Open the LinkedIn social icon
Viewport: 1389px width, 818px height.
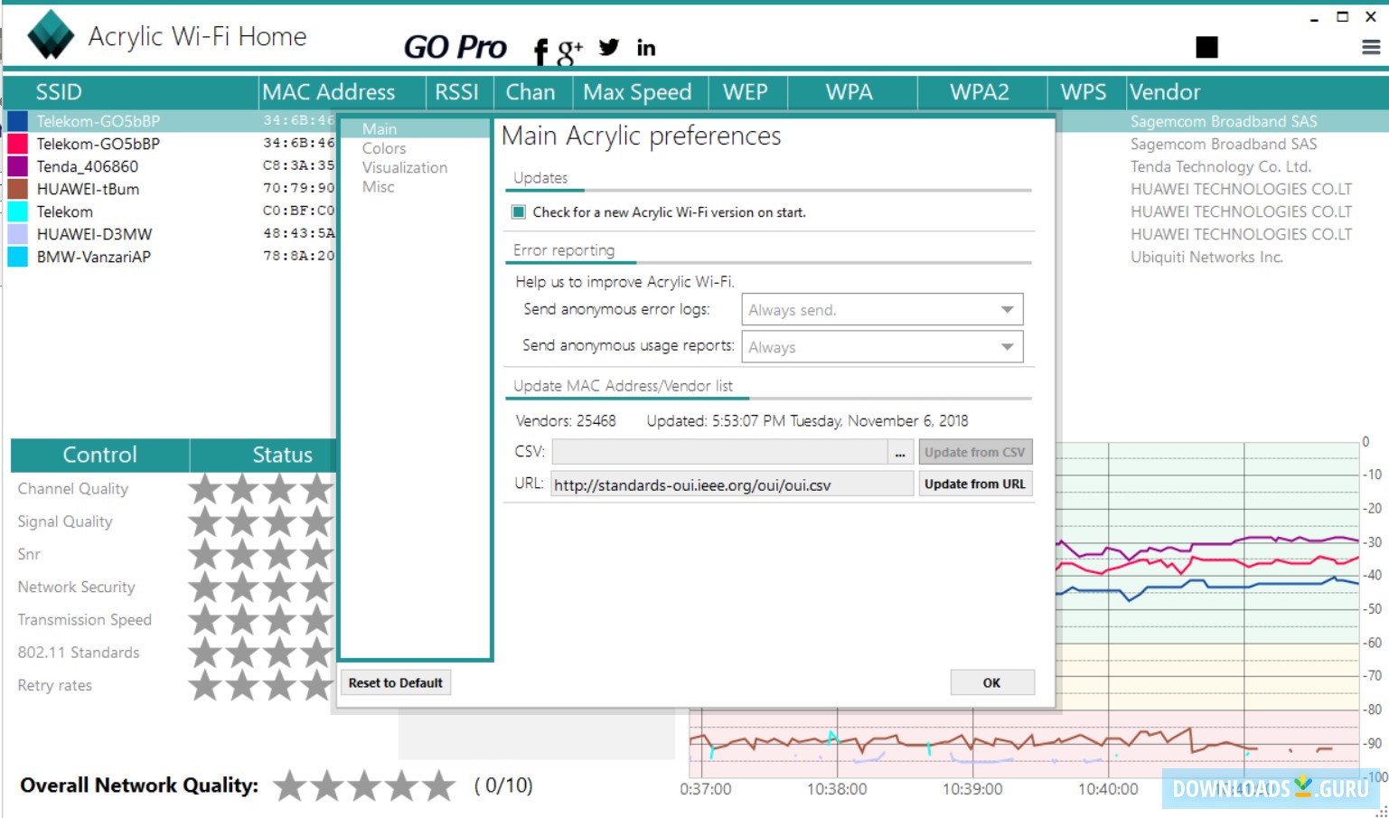646,48
